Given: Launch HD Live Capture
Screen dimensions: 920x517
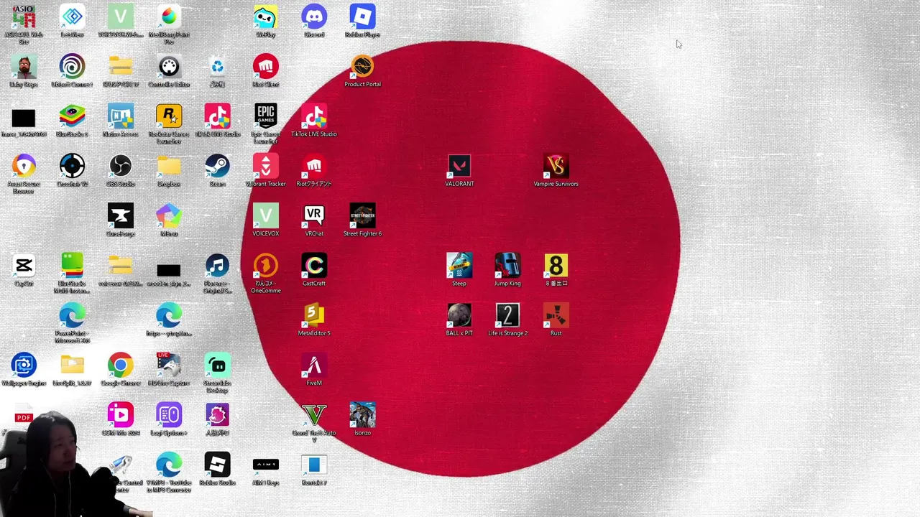Looking at the screenshot, I should (x=169, y=365).
